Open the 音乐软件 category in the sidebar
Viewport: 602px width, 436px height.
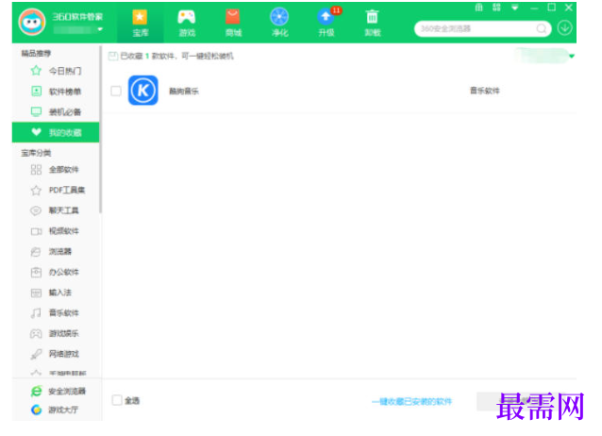pyautogui.click(x=56, y=313)
